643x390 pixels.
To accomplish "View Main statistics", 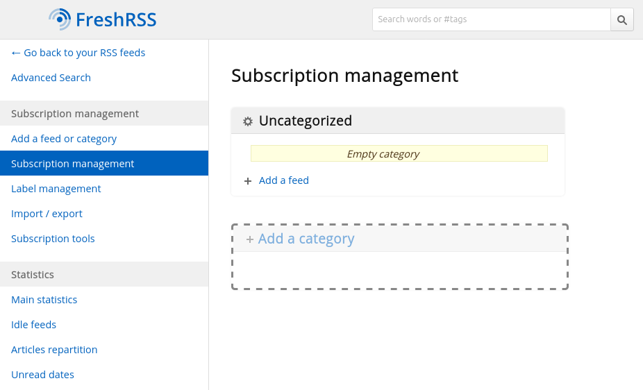I will (44, 300).
